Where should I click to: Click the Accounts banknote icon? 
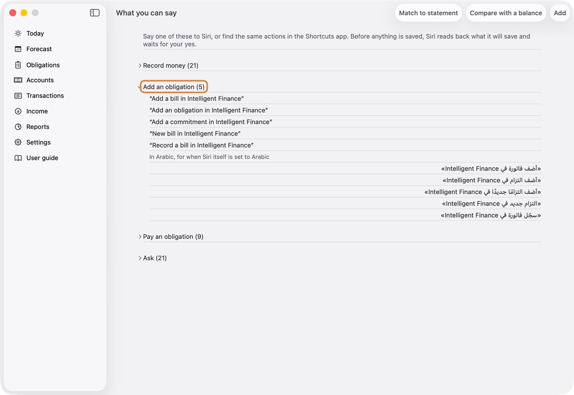point(18,80)
